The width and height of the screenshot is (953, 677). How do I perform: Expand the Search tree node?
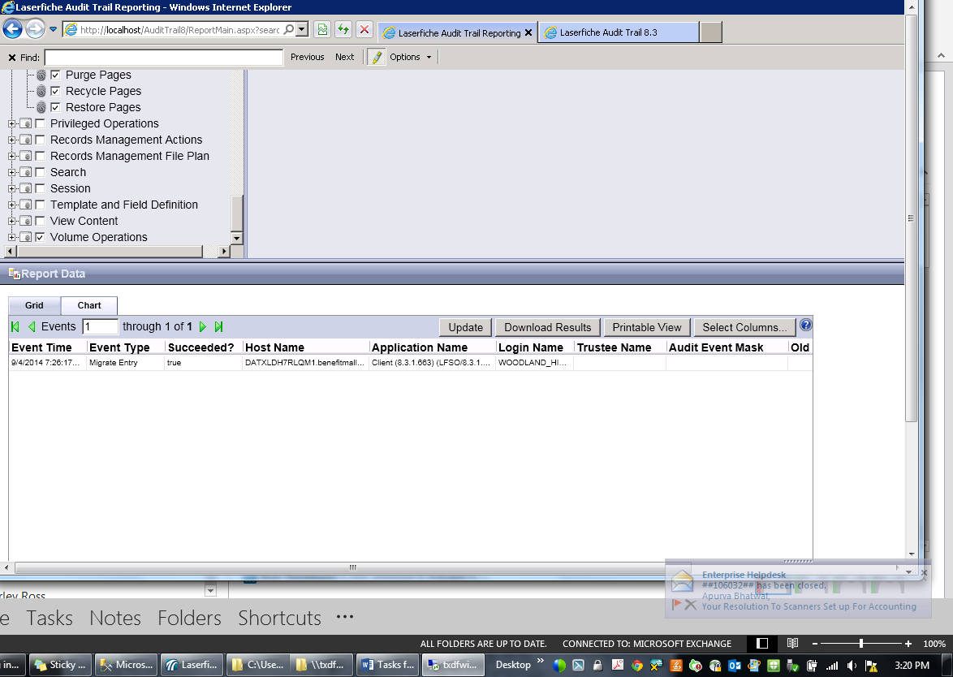click(11, 173)
